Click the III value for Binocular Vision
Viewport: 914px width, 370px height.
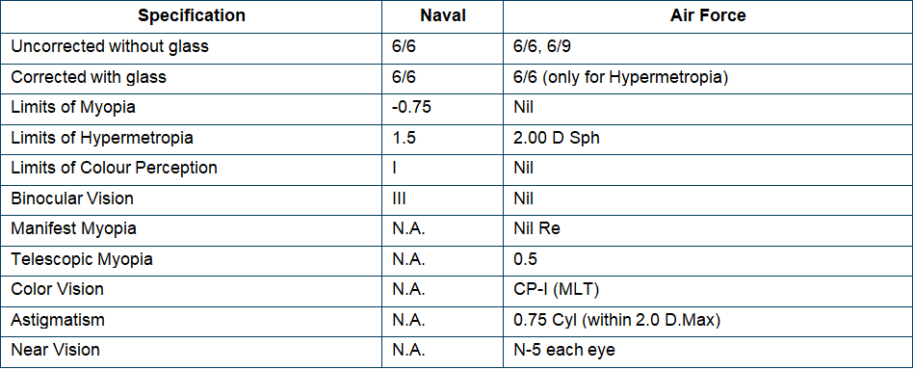[x=400, y=198]
